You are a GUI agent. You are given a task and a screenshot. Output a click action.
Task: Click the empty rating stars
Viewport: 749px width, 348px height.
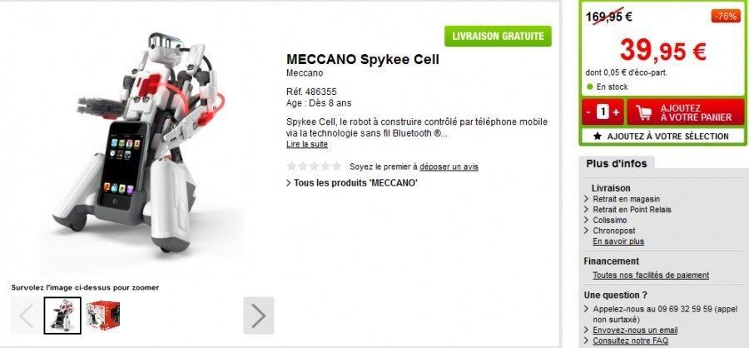click(314, 167)
